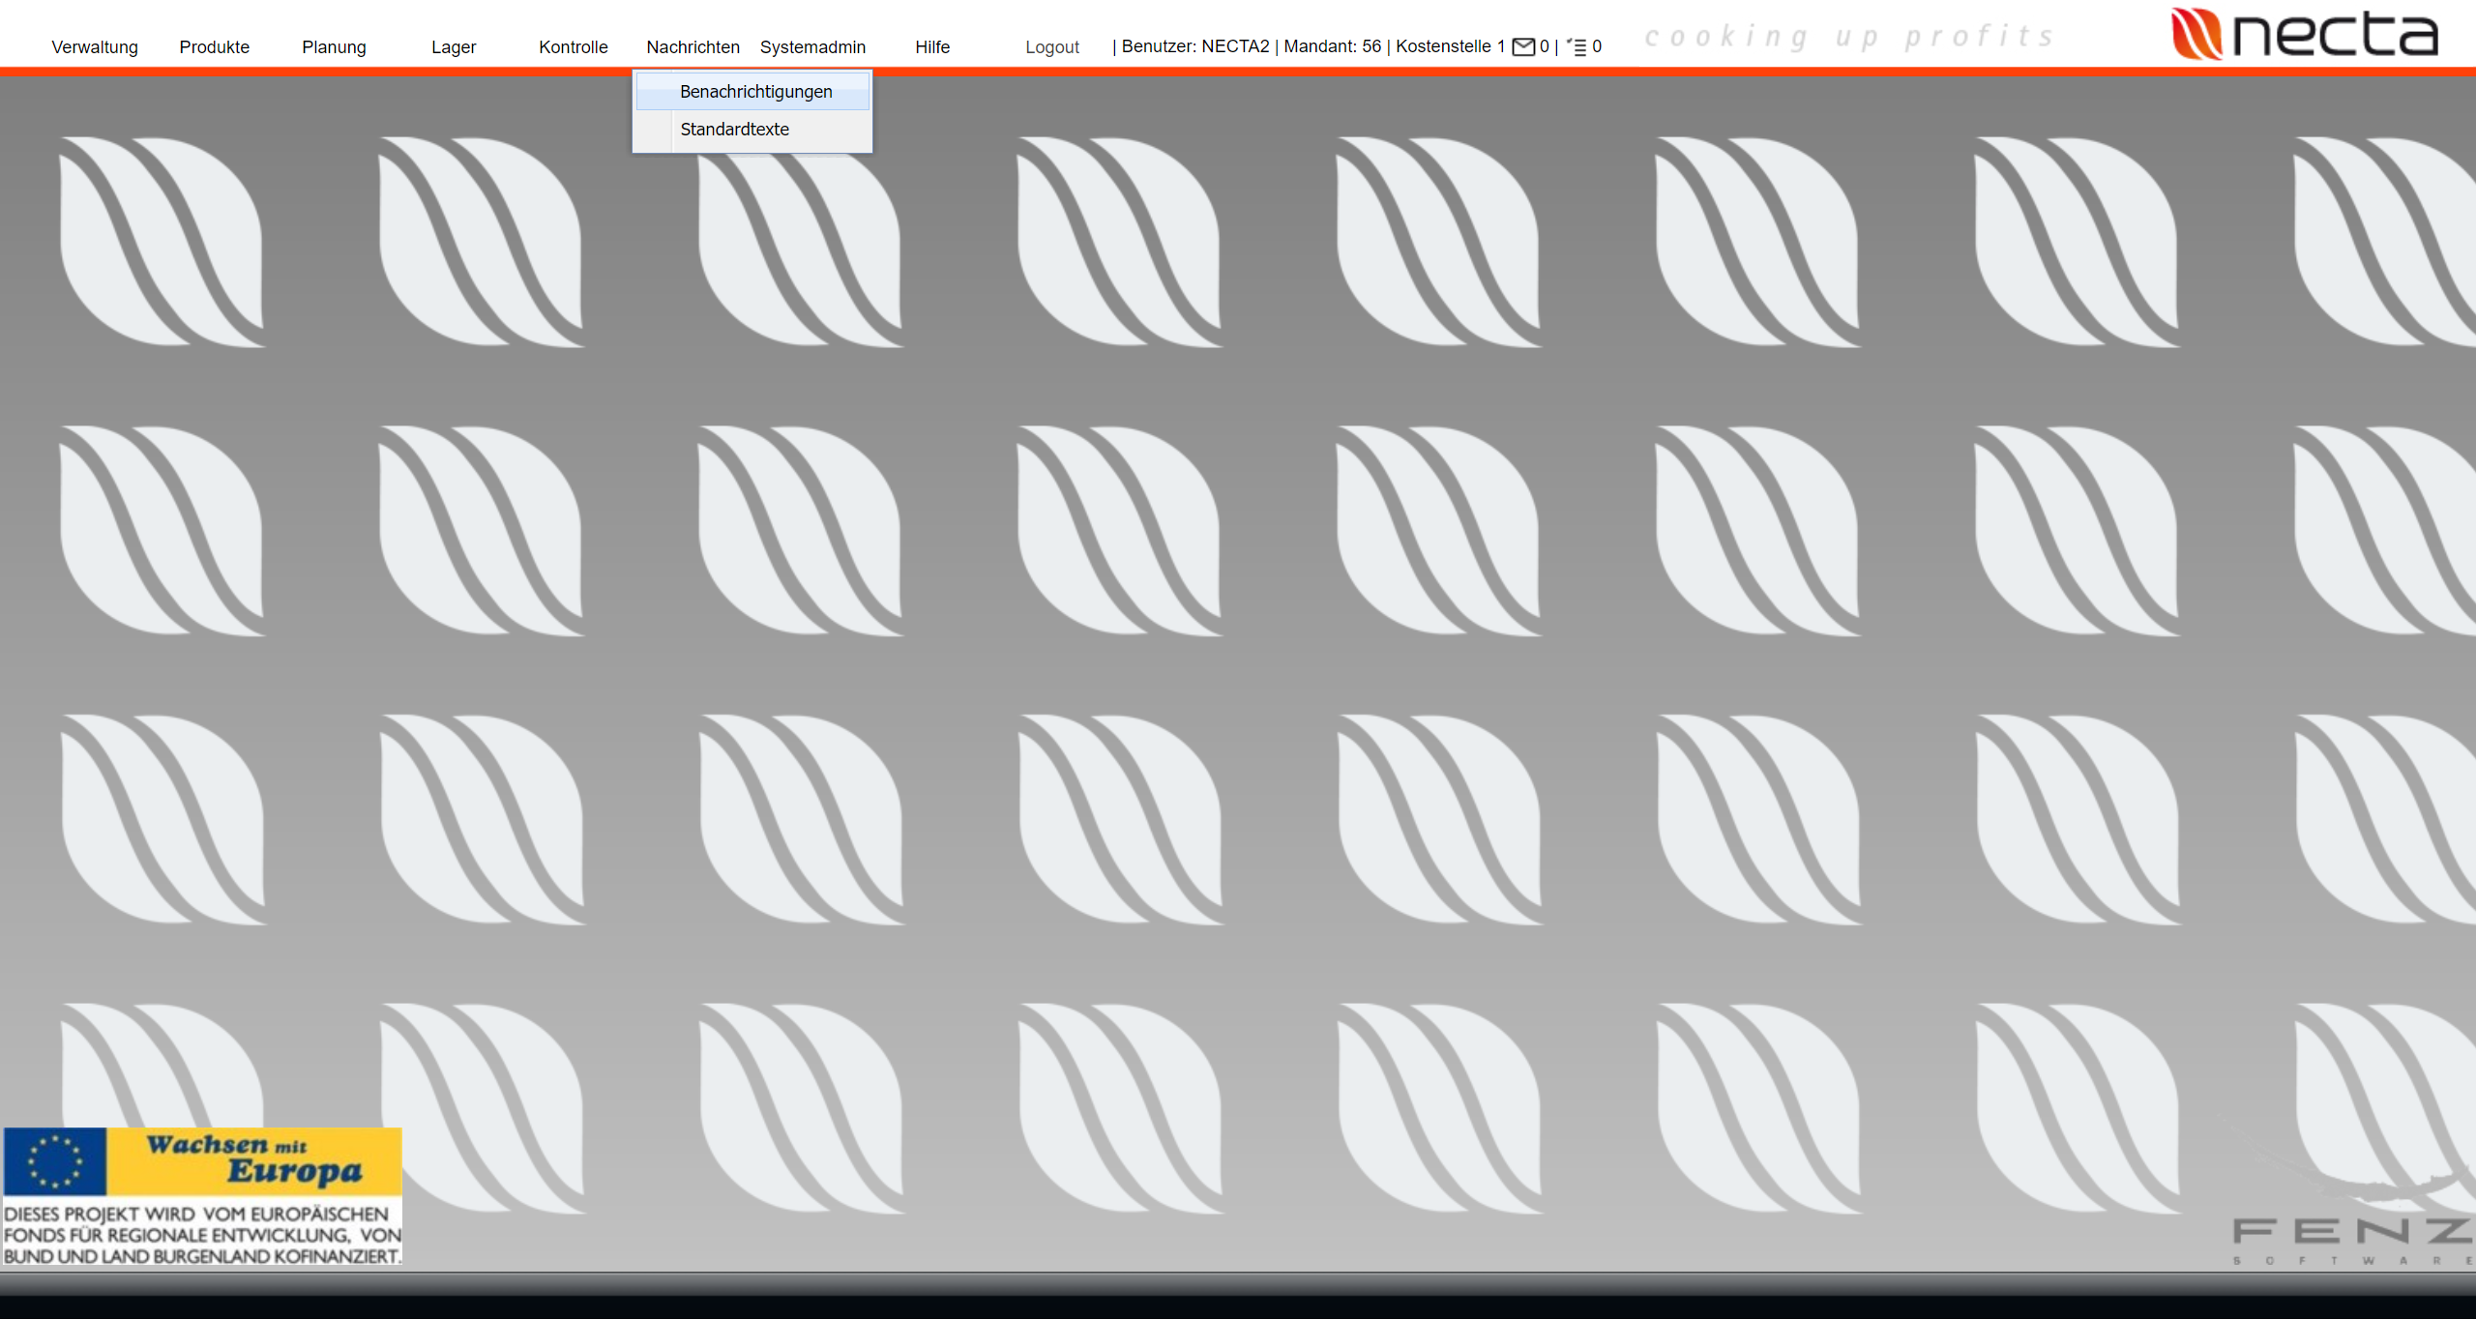2476x1319 pixels.
Task: Click the task list icon
Action: coord(1577,46)
